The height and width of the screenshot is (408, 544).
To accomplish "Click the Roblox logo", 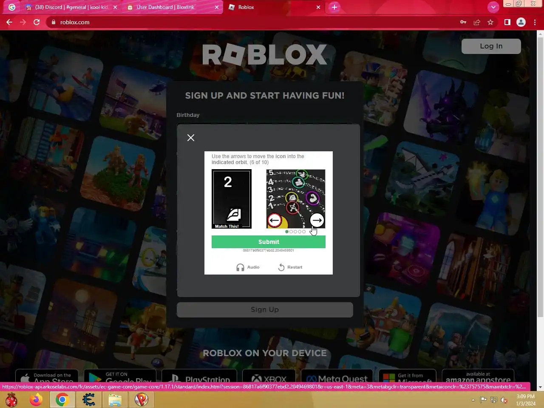I will [x=264, y=55].
